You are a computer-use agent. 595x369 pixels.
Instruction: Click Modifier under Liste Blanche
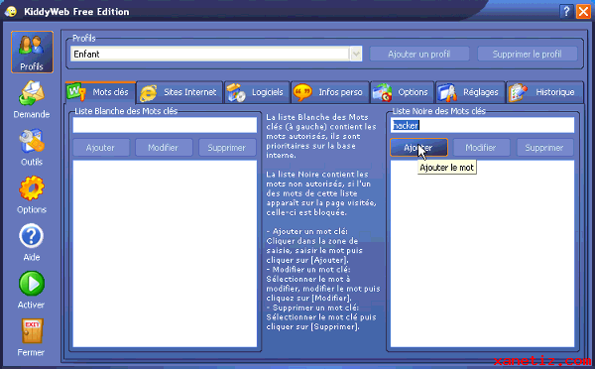(x=164, y=148)
